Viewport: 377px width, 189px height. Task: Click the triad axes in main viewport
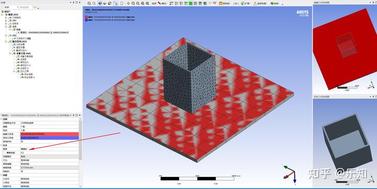point(290,174)
